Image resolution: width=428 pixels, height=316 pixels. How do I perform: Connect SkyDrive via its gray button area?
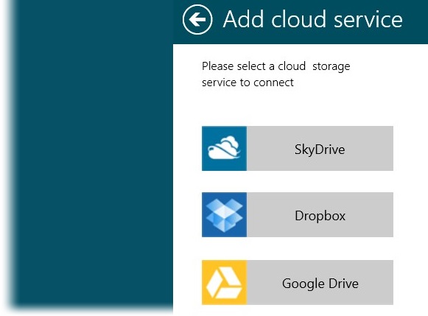coord(320,149)
